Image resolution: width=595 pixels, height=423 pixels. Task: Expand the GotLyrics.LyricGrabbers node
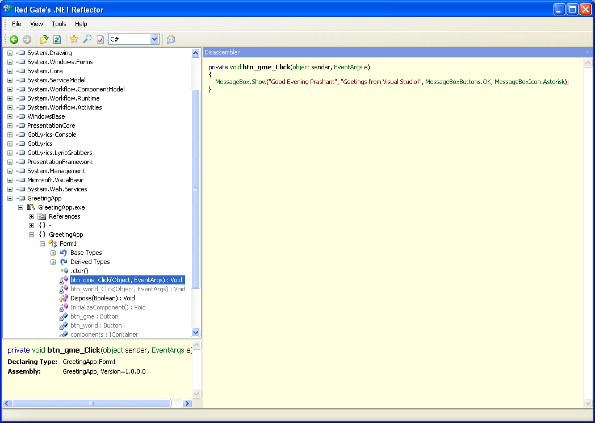[10, 153]
